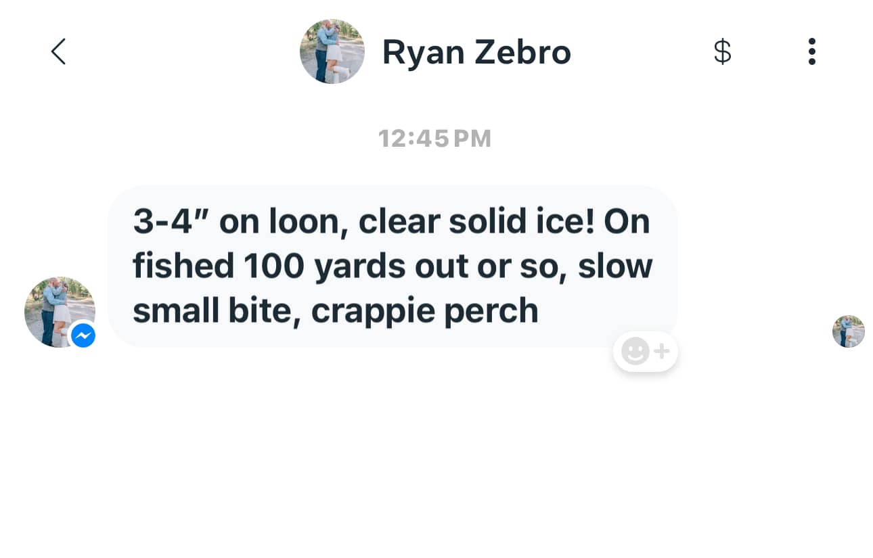Screen dimensions: 873x558
Task: Tap the 12:45 PM timestamp
Action: [435, 139]
